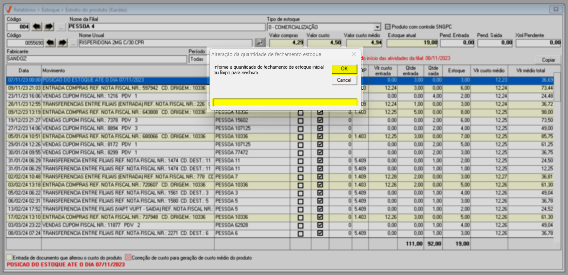Click the Copiar button

pos(548,60)
